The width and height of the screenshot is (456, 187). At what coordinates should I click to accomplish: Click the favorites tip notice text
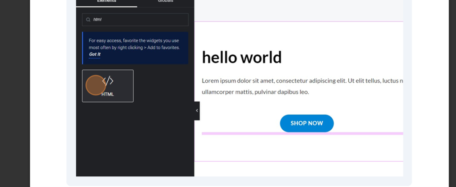point(134,44)
